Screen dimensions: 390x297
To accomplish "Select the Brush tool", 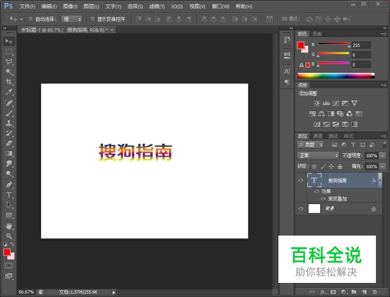I will point(9,113).
